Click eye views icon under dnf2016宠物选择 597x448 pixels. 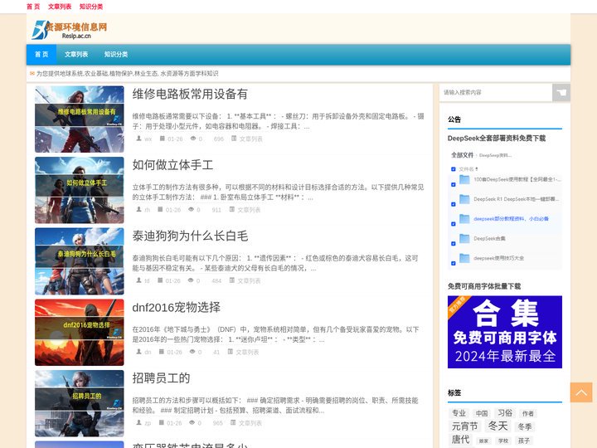(x=192, y=352)
